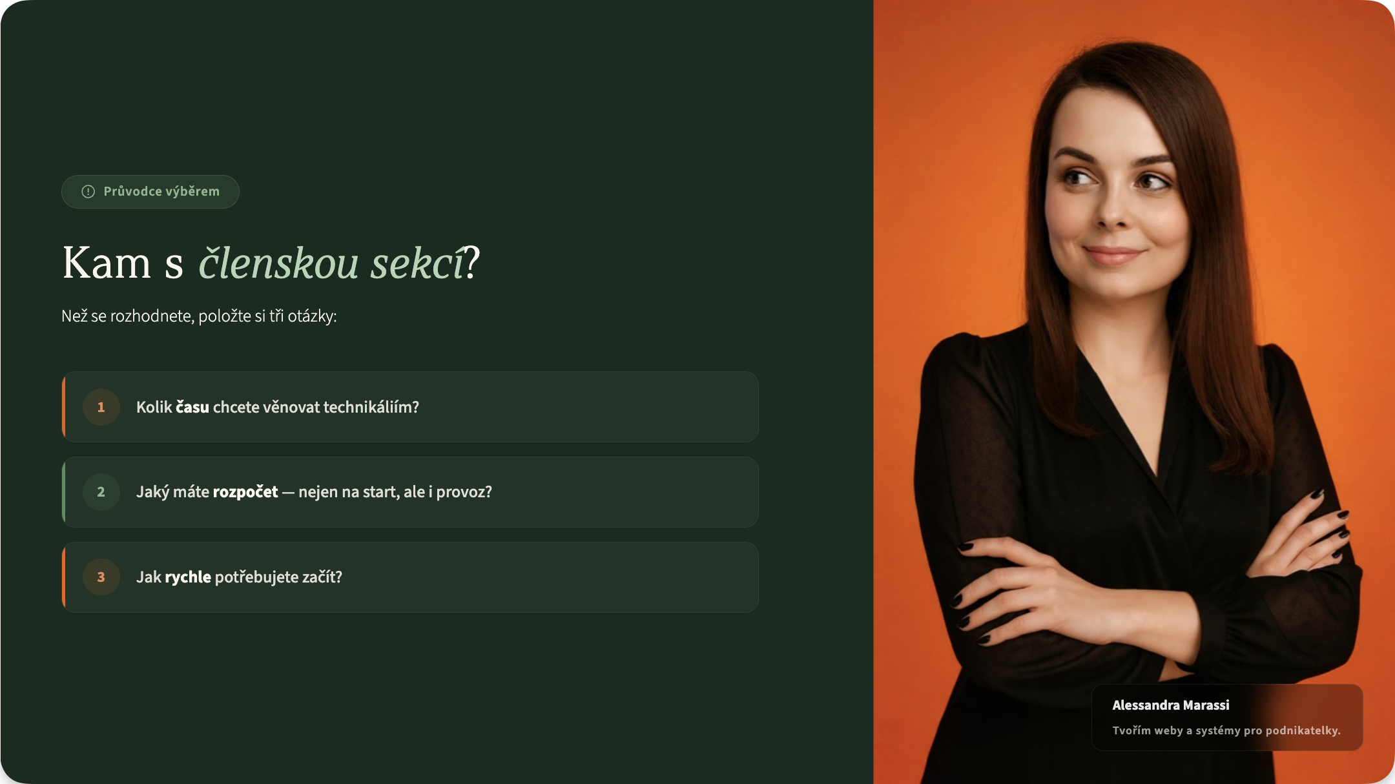The height and width of the screenshot is (784, 1395).
Task: Click the info icon in the Průvodce výběrem badge
Action: 88,192
